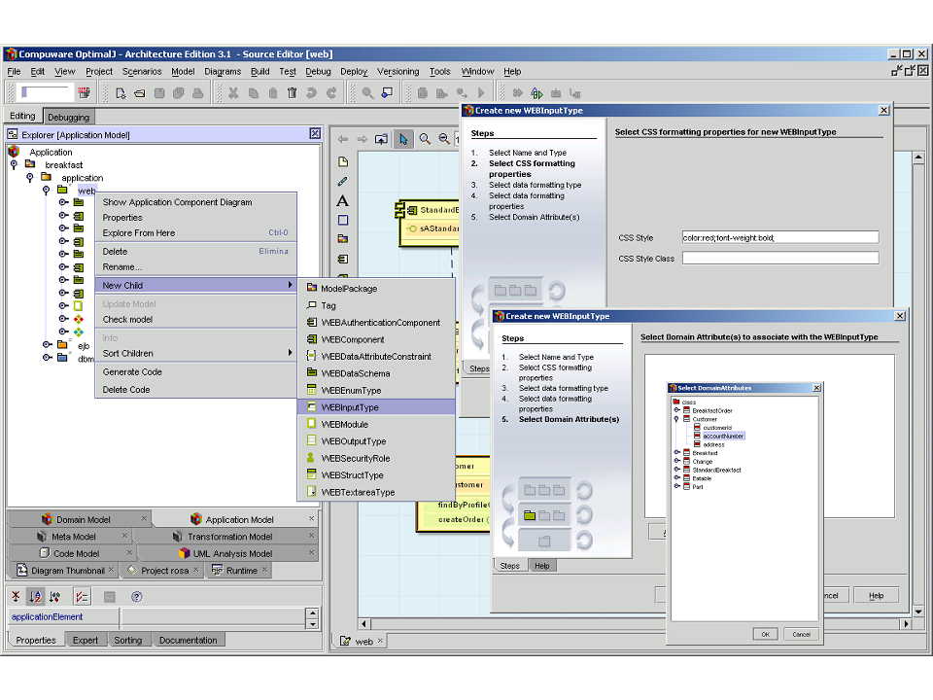Click the magnifier search icon in the main toolbar

(x=367, y=93)
